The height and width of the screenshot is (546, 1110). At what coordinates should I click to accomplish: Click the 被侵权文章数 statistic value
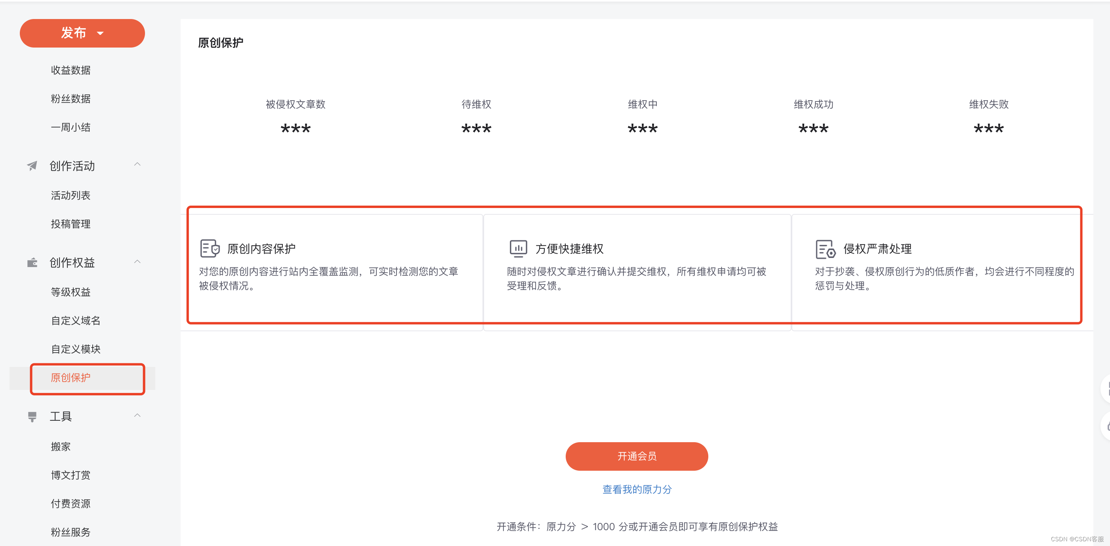point(295,128)
